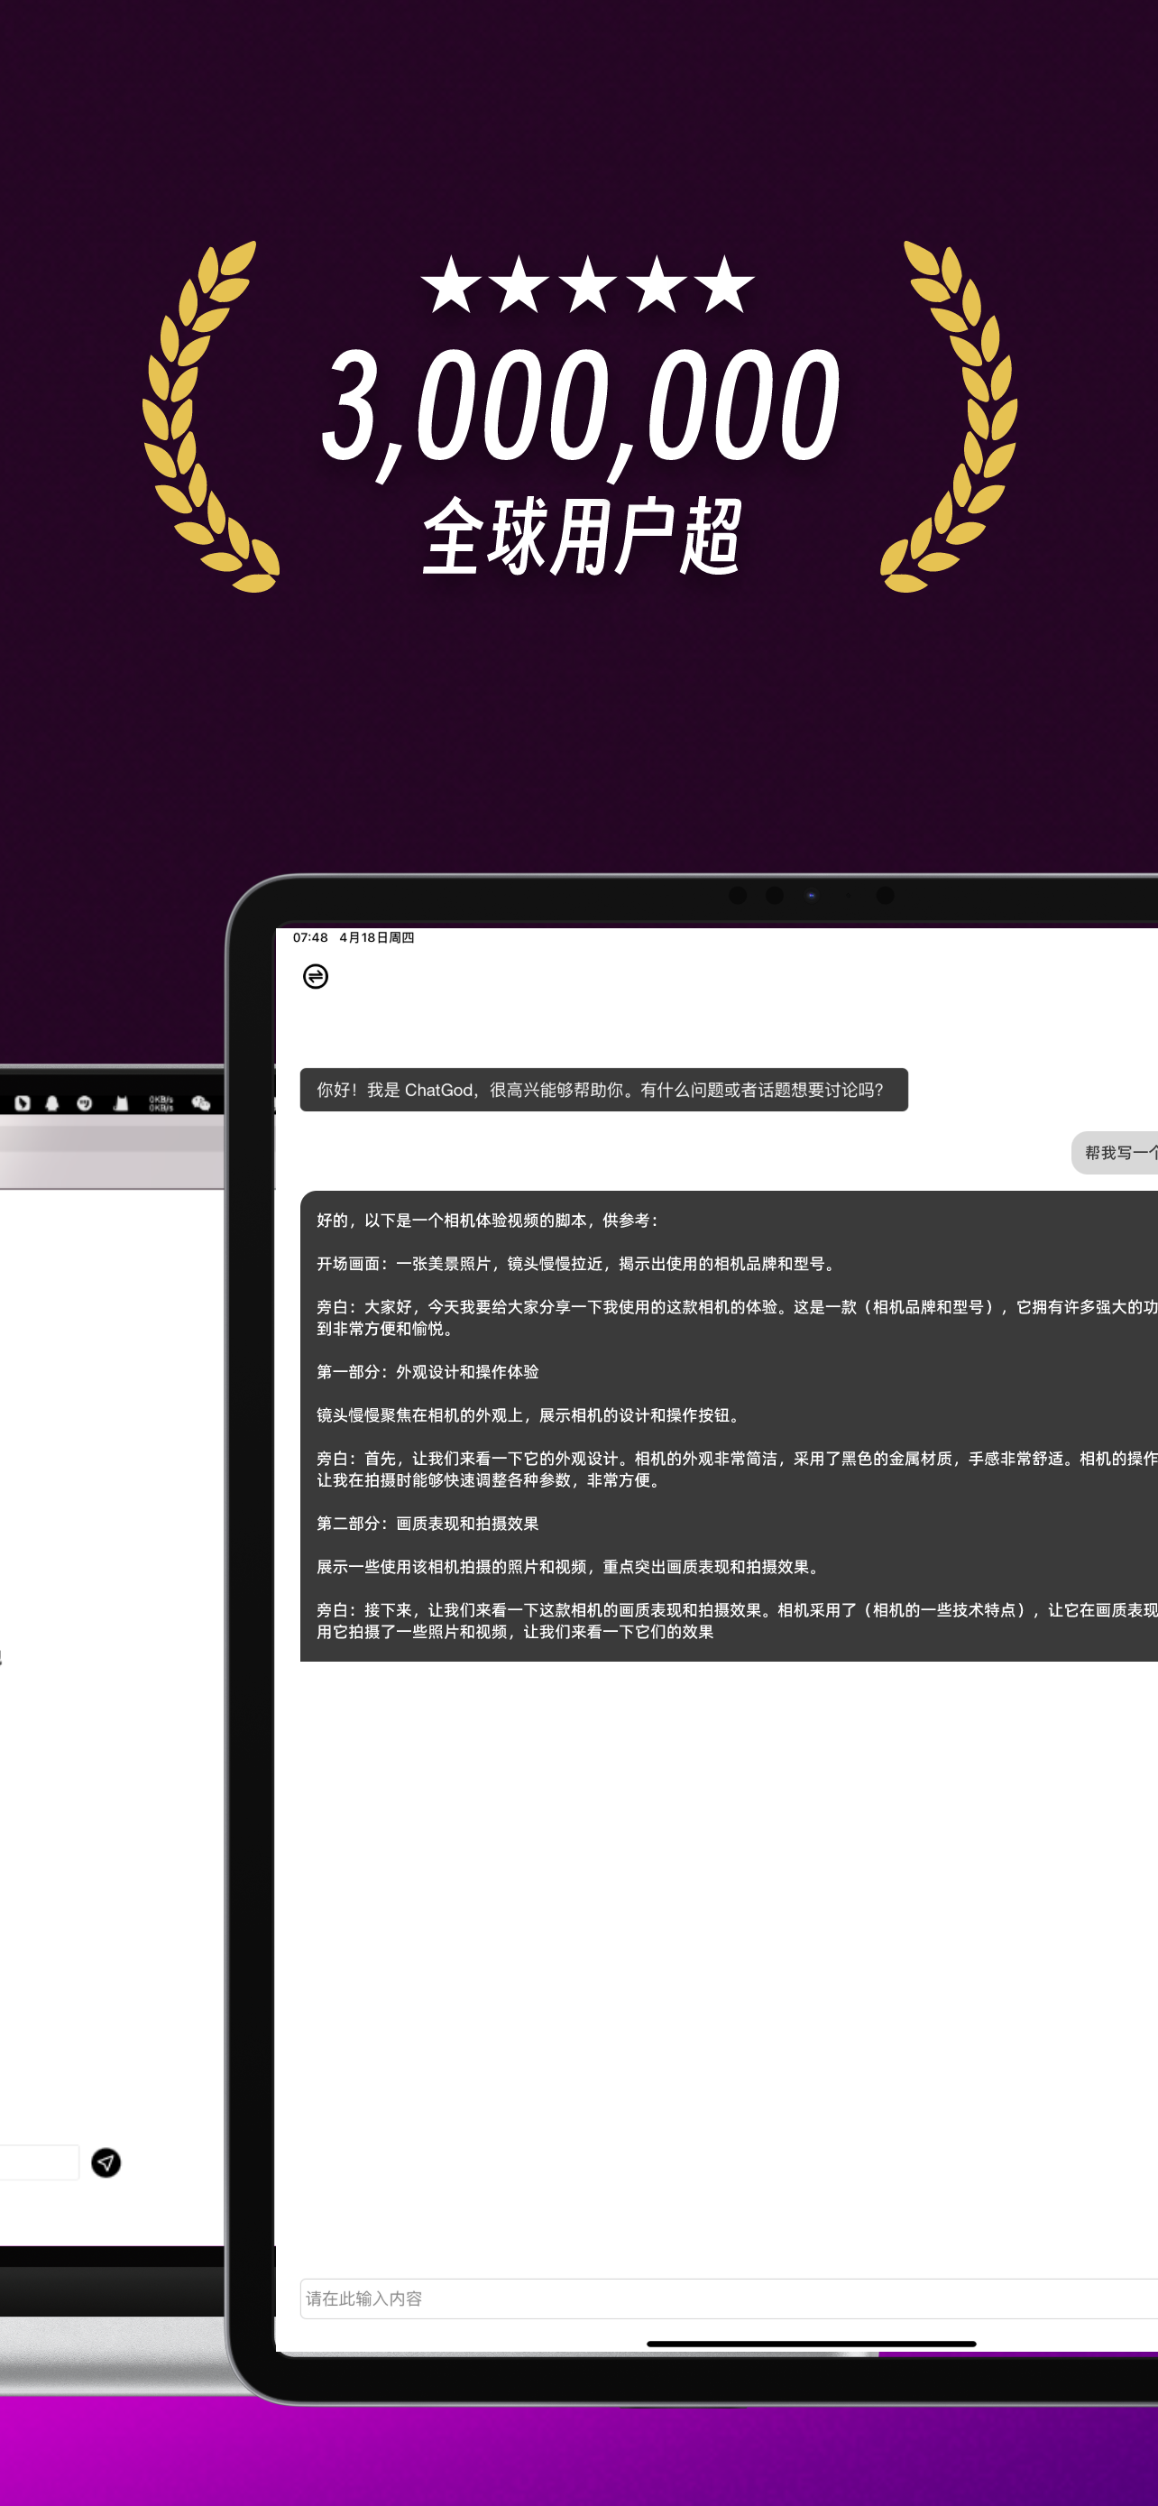Click the paragraph '旁白:接下来,让我们来看一下这款相机'

coord(737,1621)
